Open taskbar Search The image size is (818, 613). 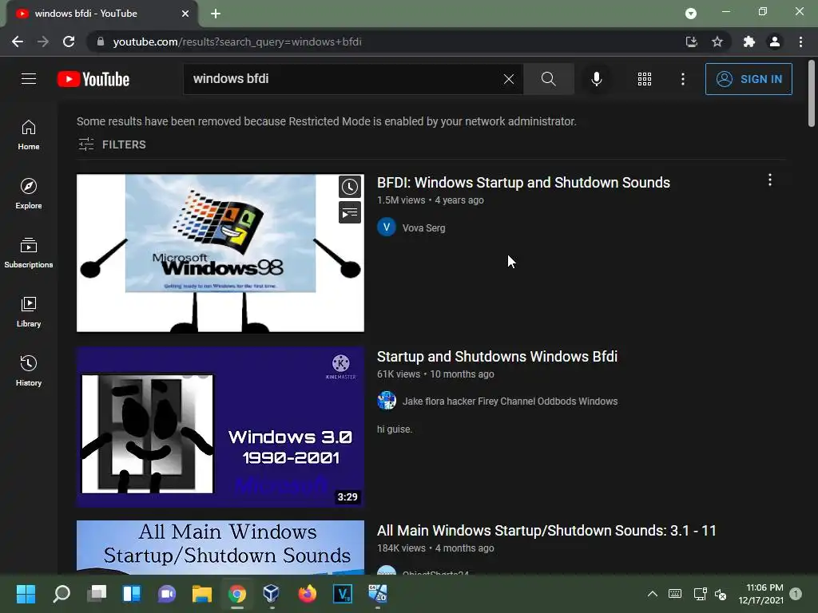62,593
